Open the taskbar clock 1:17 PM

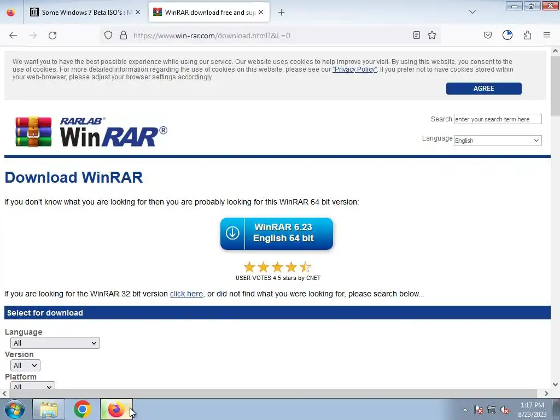pyautogui.click(x=533, y=410)
